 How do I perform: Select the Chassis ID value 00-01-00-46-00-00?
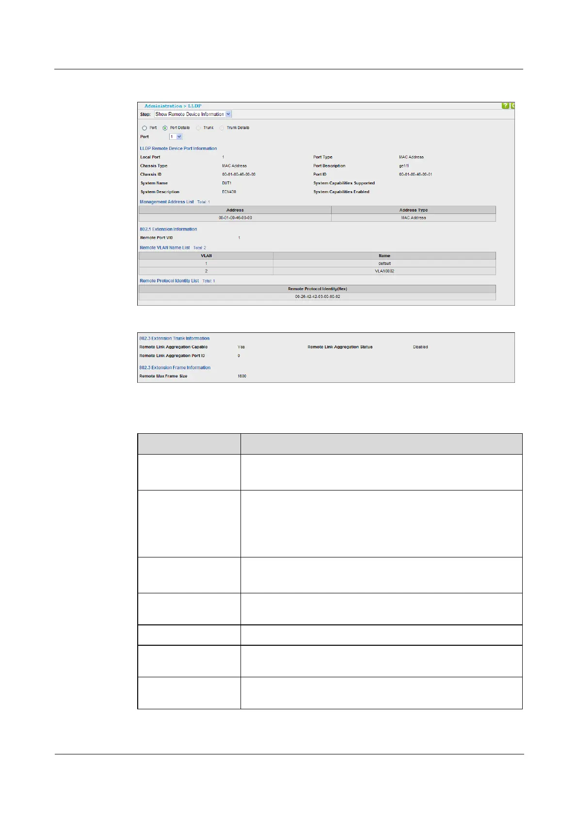[x=239, y=175]
